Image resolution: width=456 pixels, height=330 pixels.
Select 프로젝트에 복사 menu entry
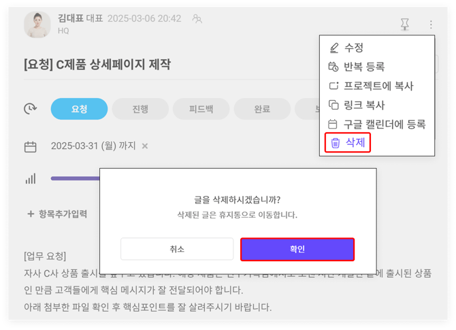pyautogui.click(x=378, y=86)
